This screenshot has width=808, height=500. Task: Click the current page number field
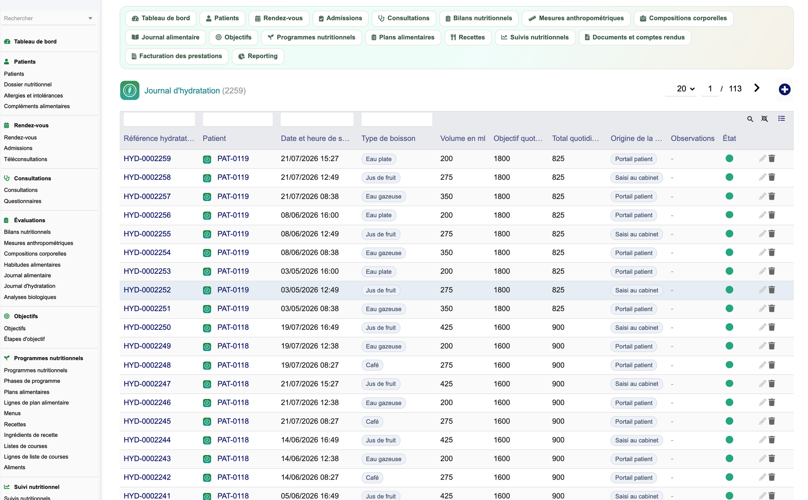710,88
